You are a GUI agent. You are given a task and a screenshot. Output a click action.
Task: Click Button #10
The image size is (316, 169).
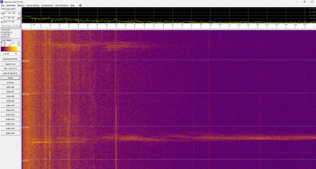(10, 105)
